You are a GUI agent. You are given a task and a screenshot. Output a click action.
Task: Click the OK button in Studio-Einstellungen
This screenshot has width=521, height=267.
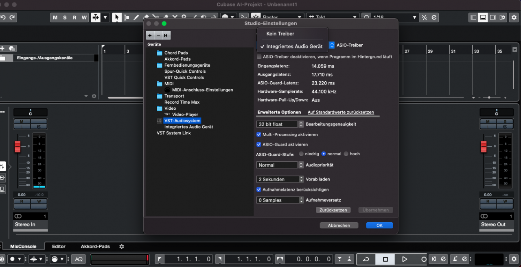pos(379,225)
